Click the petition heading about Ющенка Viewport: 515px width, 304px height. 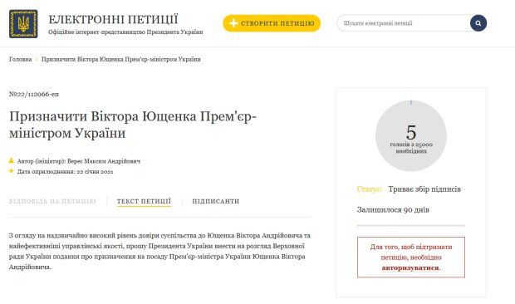[133, 125]
